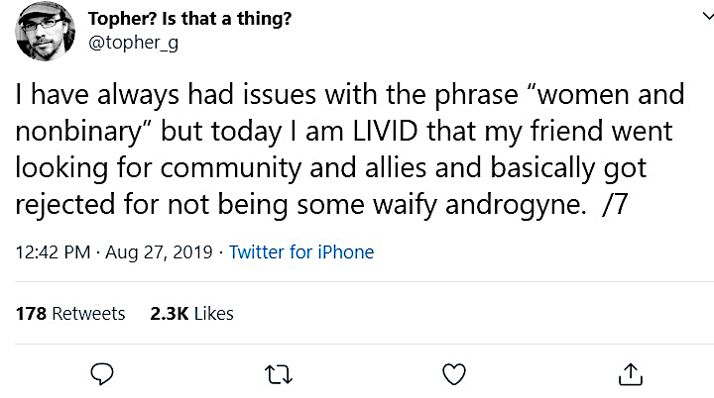Click the 12:42 PM time text
714x398 pixels.
(54, 252)
